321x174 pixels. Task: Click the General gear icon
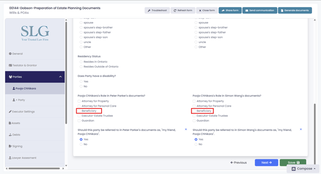[10, 54]
